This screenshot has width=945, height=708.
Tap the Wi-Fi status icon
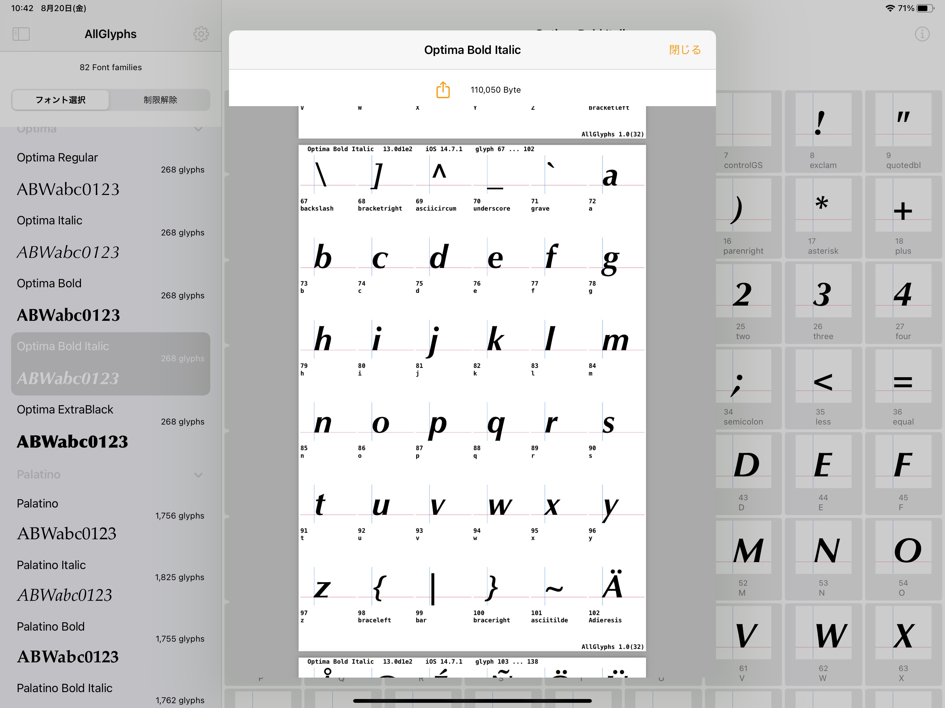[x=890, y=8]
